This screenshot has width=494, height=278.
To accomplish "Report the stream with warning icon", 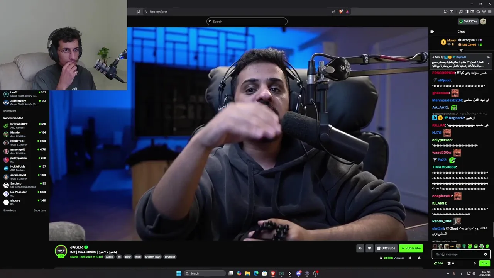I will coord(419,258).
